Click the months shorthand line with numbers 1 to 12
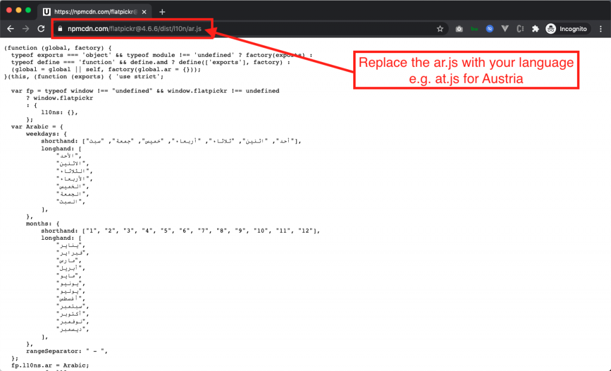The image size is (611, 371). pyautogui.click(x=180, y=231)
